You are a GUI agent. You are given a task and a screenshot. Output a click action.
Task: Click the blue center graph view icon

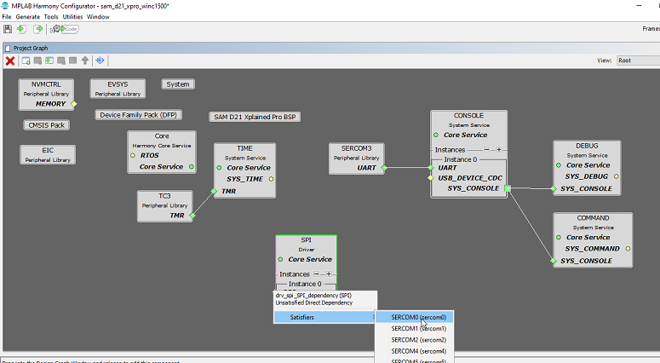tap(100, 60)
